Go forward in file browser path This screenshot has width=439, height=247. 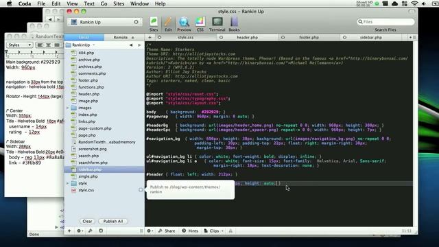click(139, 45)
